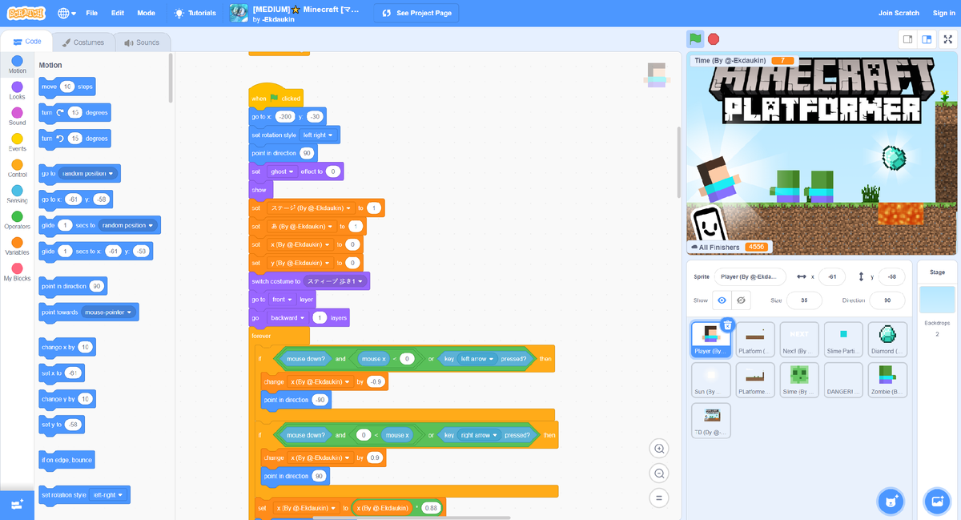This screenshot has width=961, height=520.
Task: Reset workspace zoom to default
Action: (659, 497)
